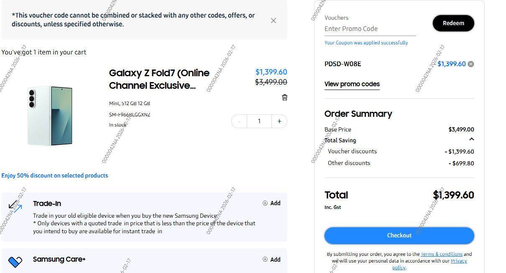Delete the Galaxy Z Fold7 from cart

(285, 98)
